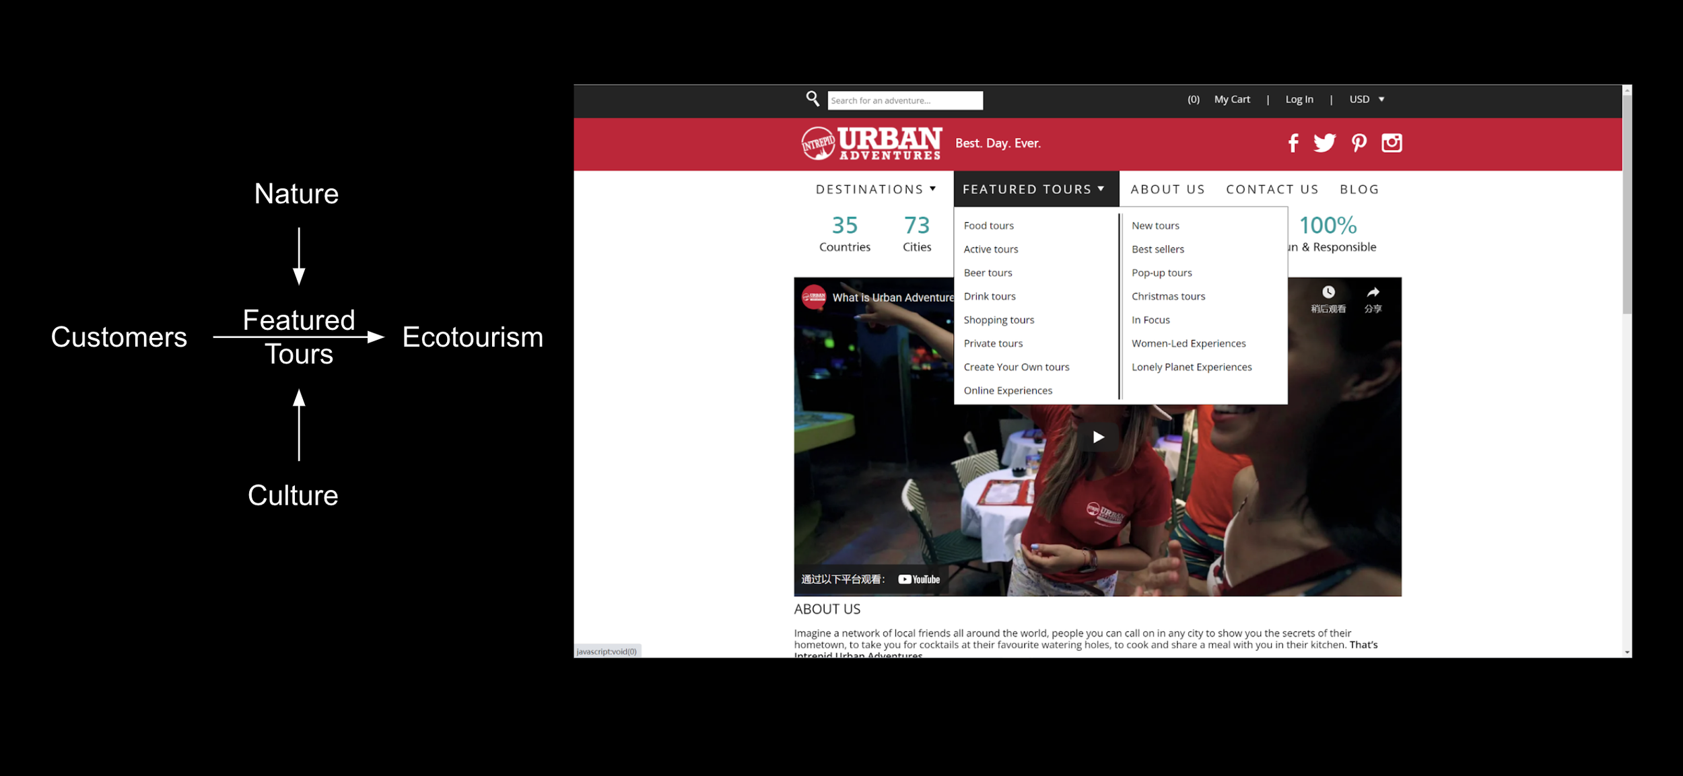Collapse the Featured Tours dropdown
Viewport: 1683px width, 776px height.
point(1035,189)
